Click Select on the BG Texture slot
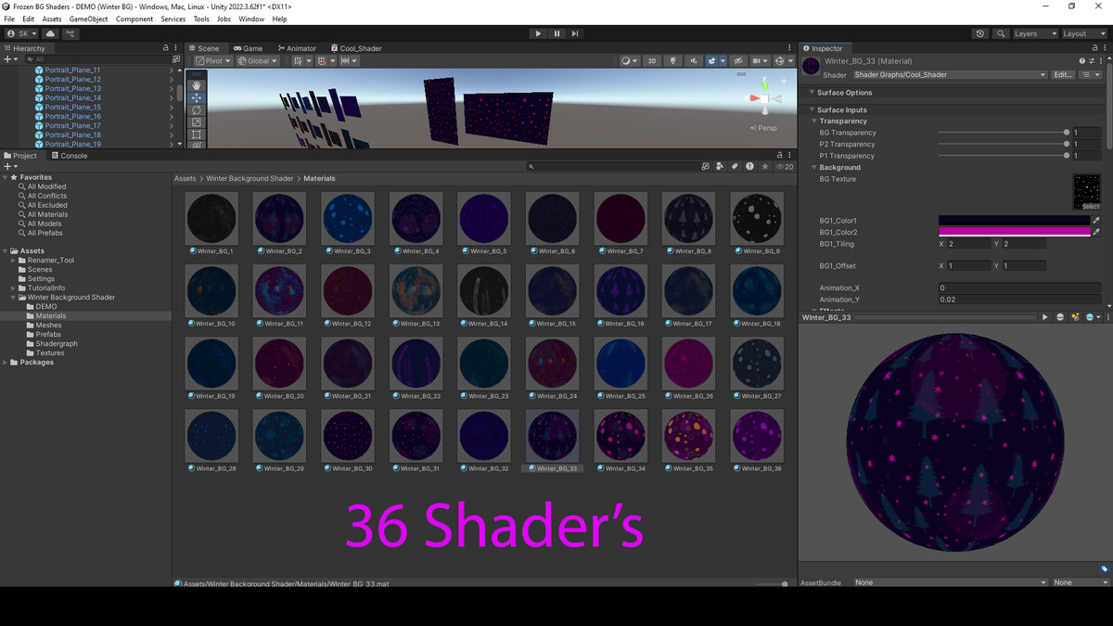Image resolution: width=1113 pixels, height=626 pixels. (1092, 205)
